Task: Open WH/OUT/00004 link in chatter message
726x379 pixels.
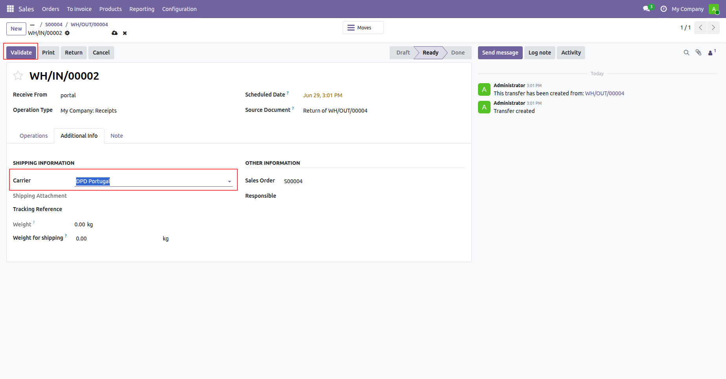Action: point(604,93)
